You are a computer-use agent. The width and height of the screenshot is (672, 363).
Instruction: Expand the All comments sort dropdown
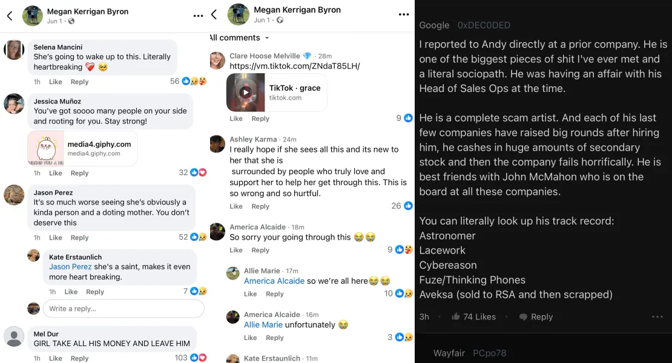pyautogui.click(x=239, y=38)
